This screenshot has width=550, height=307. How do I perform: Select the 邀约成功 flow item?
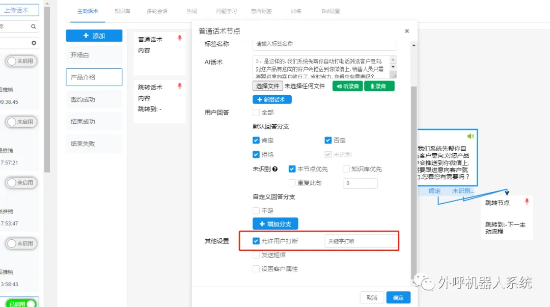(x=94, y=100)
